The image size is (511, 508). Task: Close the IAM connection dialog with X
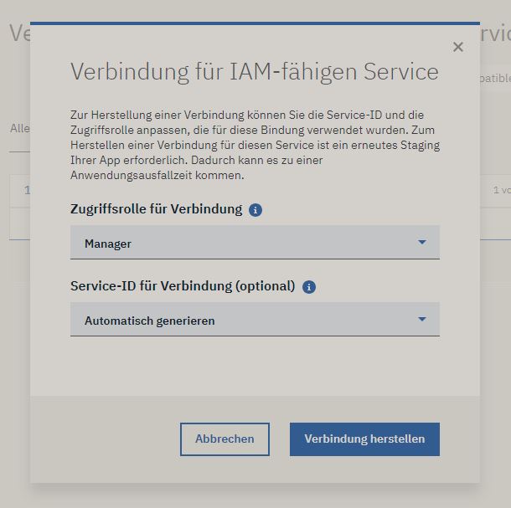(x=457, y=47)
